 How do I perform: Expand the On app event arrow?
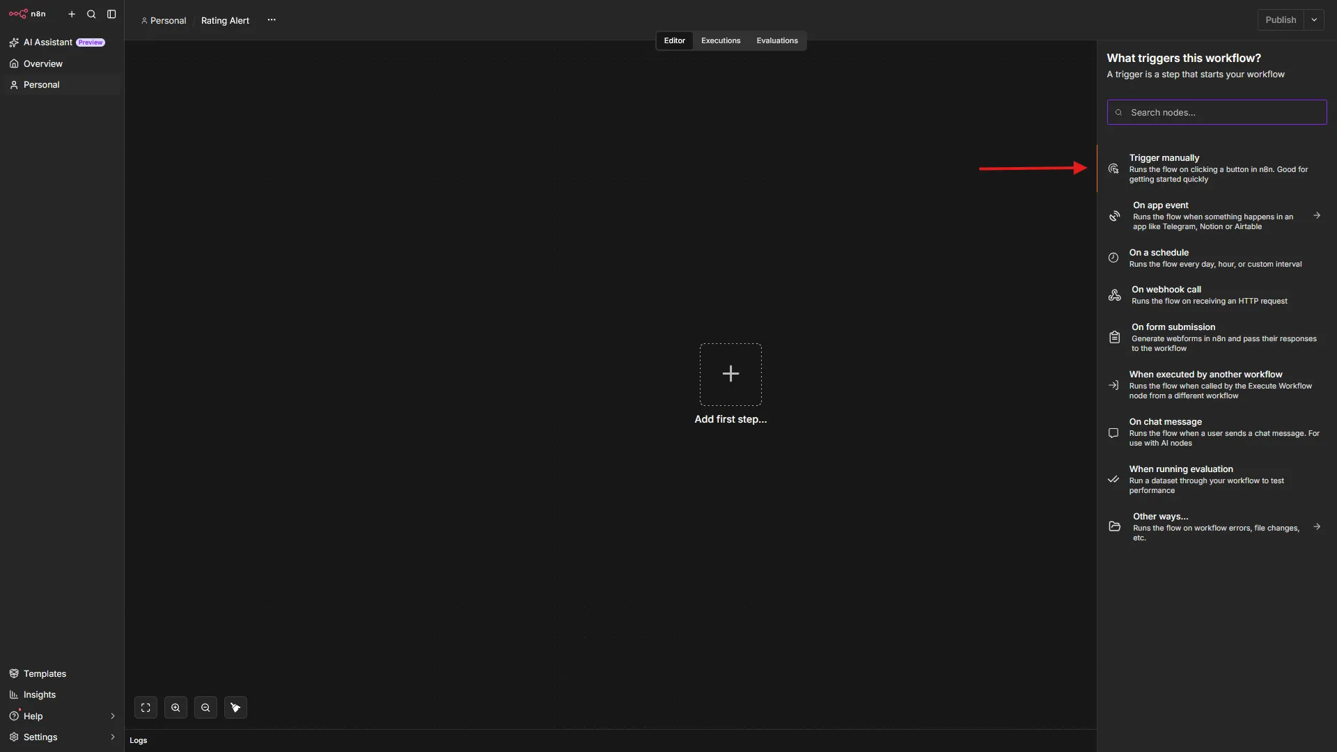click(1317, 216)
